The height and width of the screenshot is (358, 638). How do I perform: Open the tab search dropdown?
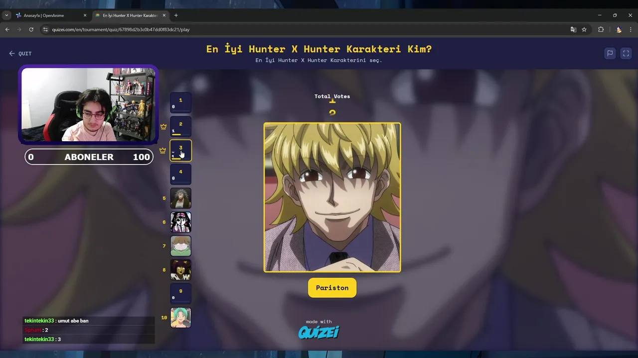tap(6, 15)
